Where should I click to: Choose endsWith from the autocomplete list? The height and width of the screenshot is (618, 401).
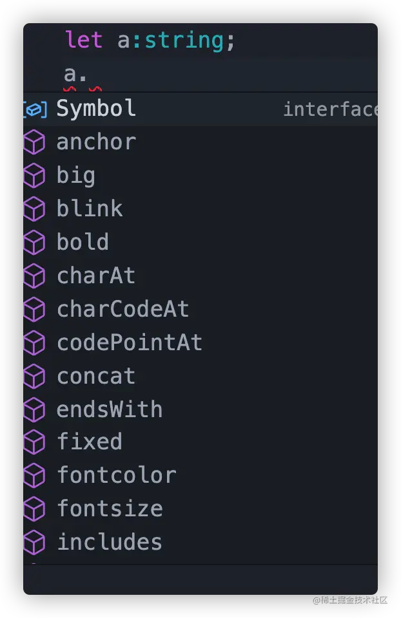110,410
